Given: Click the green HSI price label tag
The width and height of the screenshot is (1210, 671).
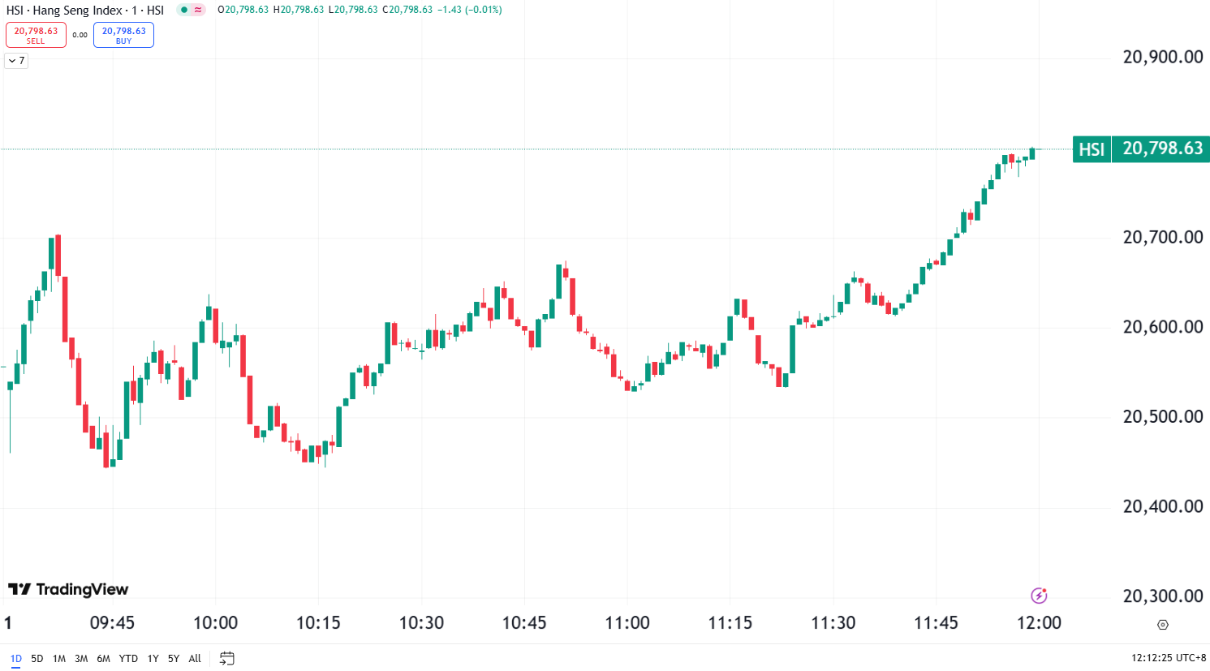Looking at the screenshot, I should tap(1092, 149).
